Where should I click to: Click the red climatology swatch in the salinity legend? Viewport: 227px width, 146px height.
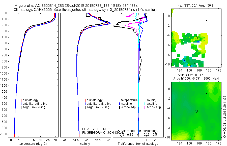click(85, 100)
